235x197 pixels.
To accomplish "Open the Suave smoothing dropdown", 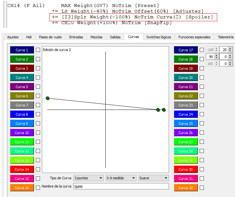I will [153, 178].
